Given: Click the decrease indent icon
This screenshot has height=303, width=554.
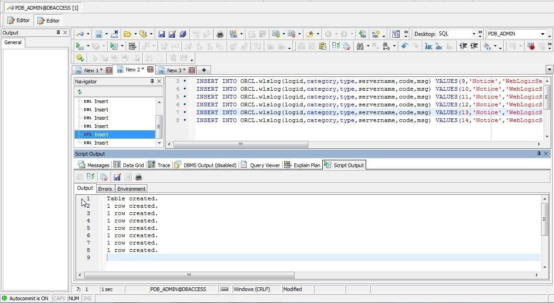Looking at the screenshot, I should point(463,46).
